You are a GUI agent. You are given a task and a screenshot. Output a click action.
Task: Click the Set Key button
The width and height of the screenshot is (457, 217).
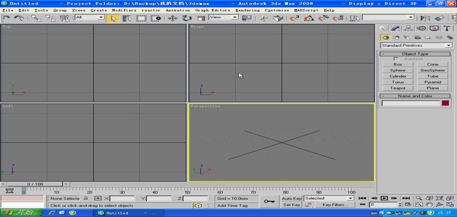coord(292,205)
